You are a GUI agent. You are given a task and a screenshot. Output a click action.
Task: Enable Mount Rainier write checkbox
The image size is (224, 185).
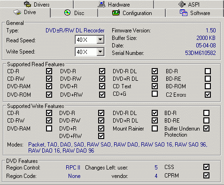pos(154,129)
